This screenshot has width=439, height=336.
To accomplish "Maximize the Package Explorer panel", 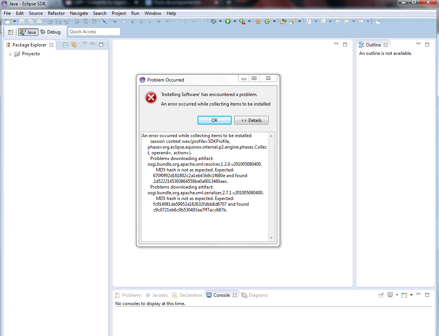I will tap(101, 44).
